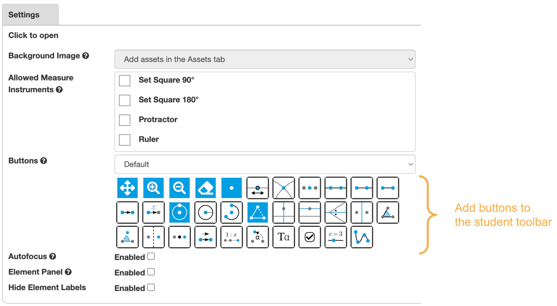
Task: Open the Buttons help tooltip
Action: tap(43, 161)
